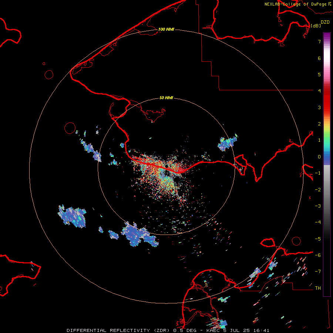Screen dimensions: 333x333
Task: Click the -4 value on color scale
Action: [318, 222]
